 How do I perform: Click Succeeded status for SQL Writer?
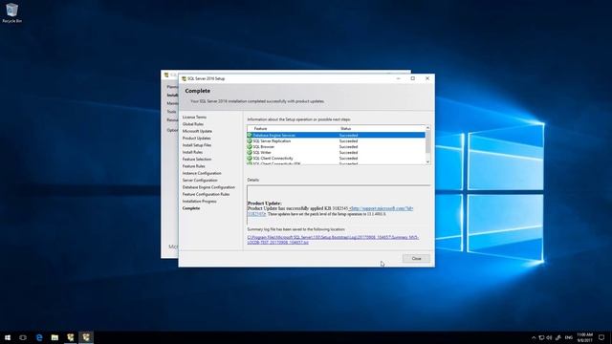click(x=348, y=153)
